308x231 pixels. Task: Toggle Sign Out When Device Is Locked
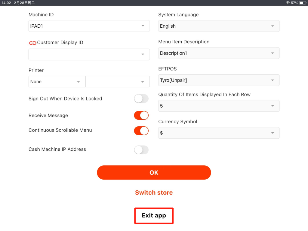(141, 99)
